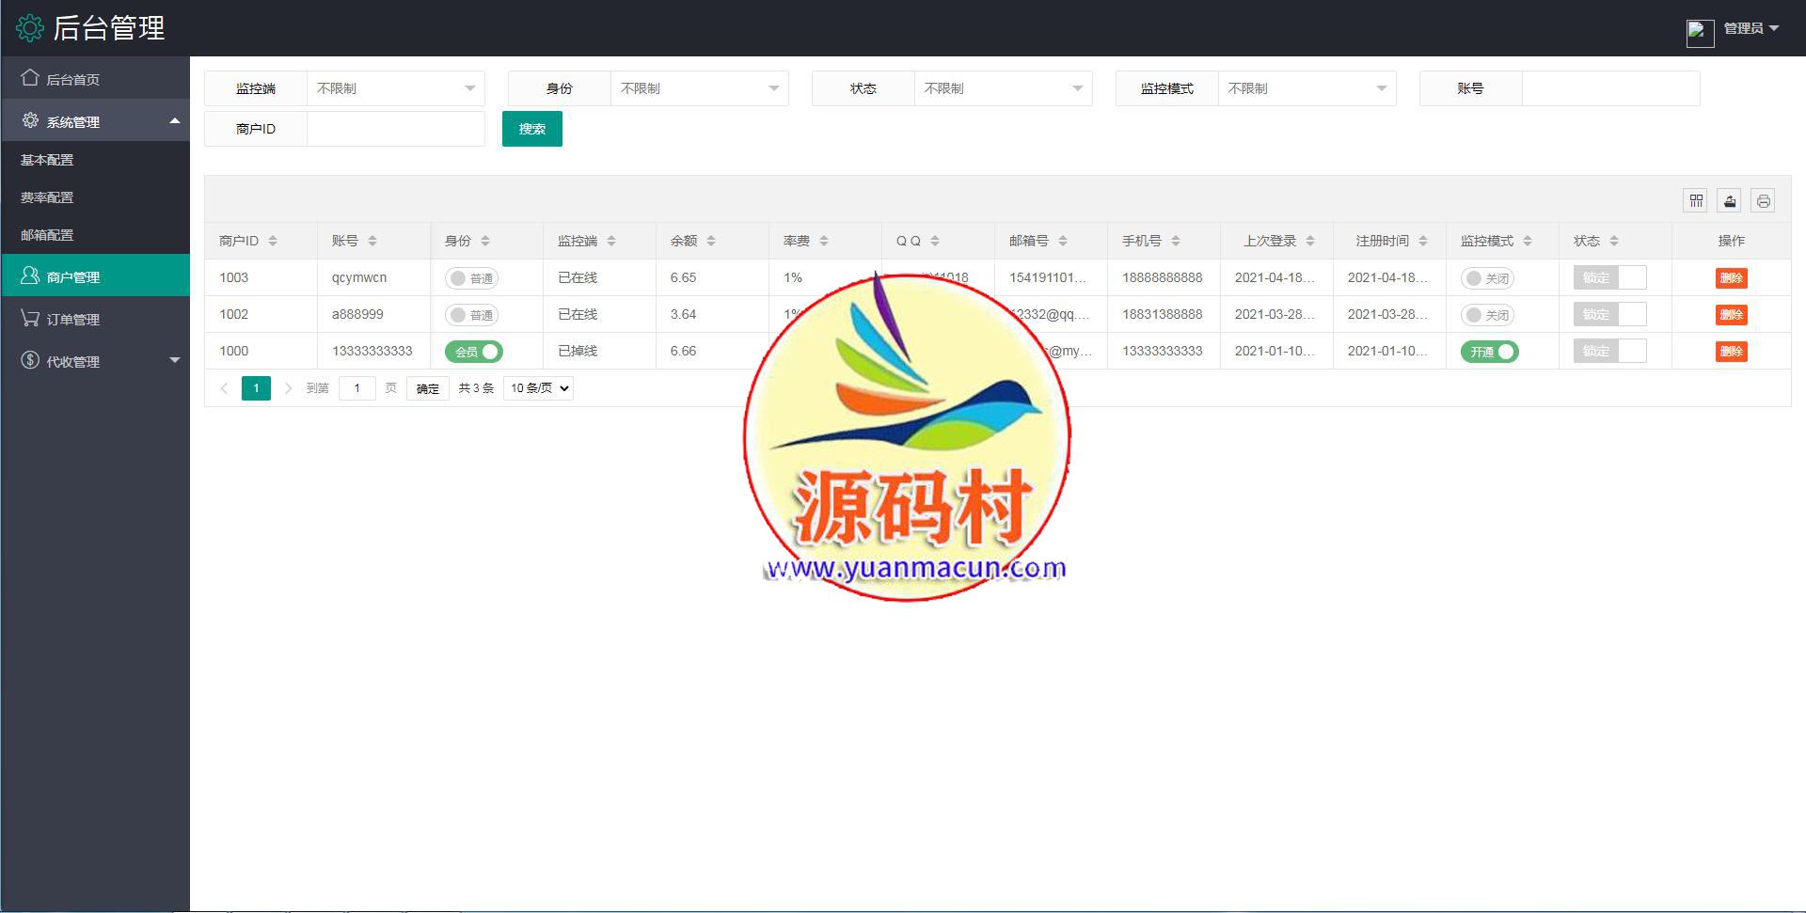Turn off 监控模式 switch for merchant 1000
Image resolution: width=1806 pixels, height=913 pixels.
coord(1489,352)
